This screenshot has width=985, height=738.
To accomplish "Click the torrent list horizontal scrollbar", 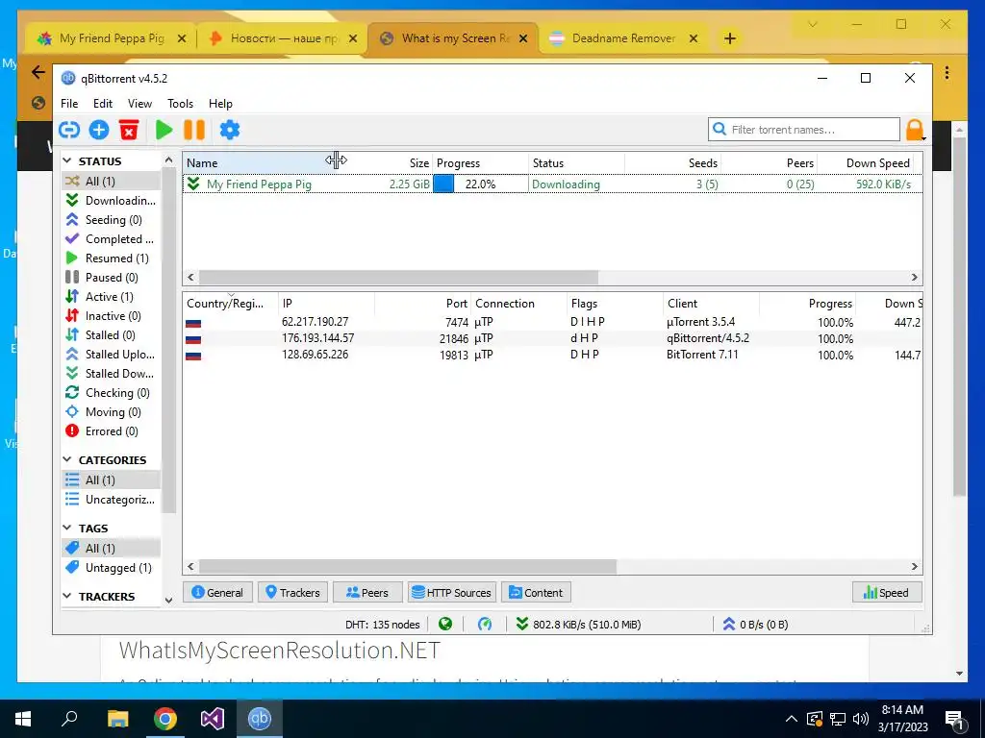I will click(x=399, y=277).
